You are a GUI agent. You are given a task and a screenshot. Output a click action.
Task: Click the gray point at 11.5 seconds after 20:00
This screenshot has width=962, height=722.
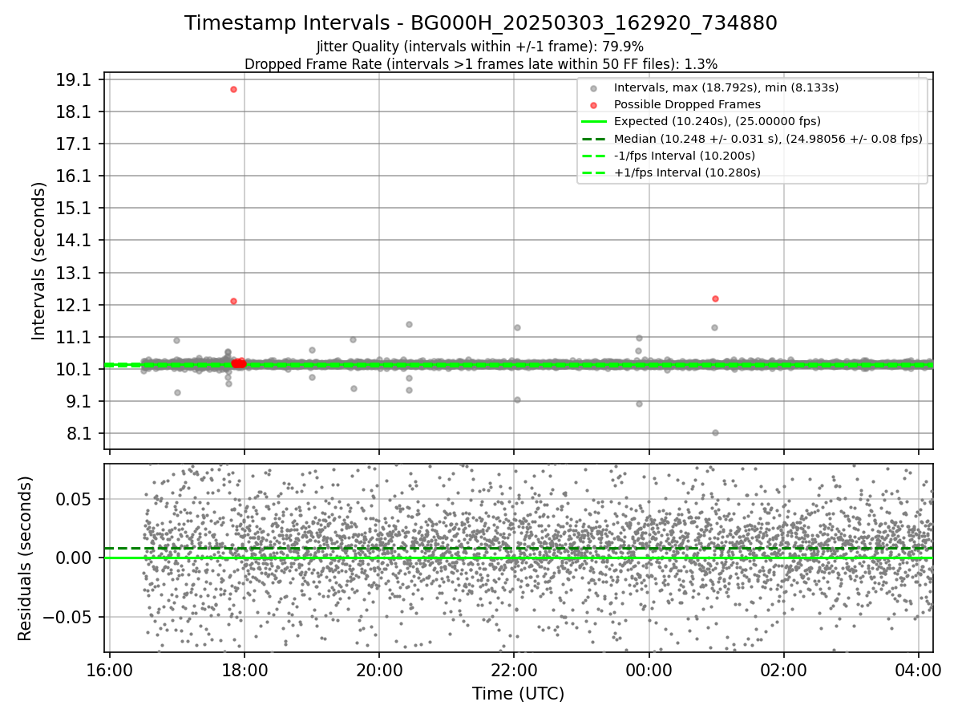coord(409,324)
